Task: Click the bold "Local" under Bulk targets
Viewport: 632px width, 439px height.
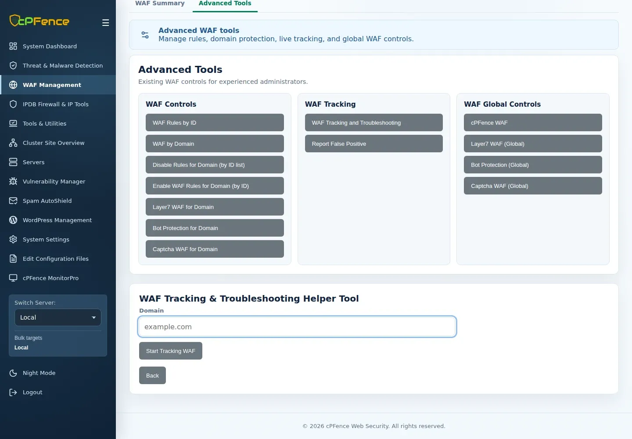Action: (21, 348)
